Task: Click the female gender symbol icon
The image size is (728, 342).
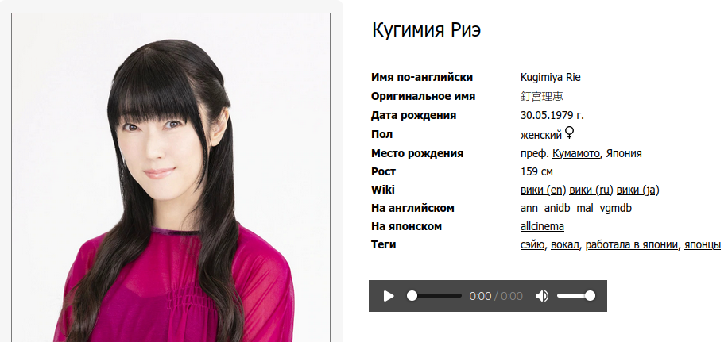Action: (x=570, y=133)
